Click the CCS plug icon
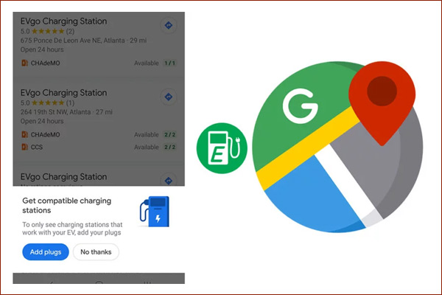The height and width of the screenshot is (295, 442). pyautogui.click(x=25, y=147)
